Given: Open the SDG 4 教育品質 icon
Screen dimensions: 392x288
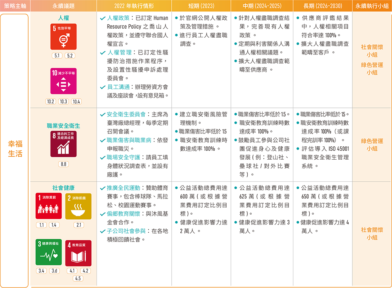Looking at the screenshot, I should coord(78,253).
